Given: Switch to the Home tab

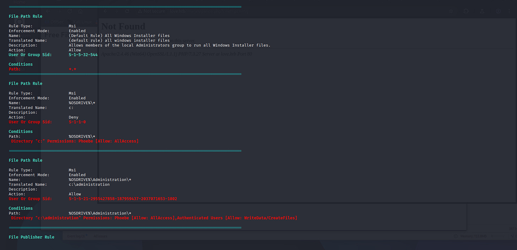Looking at the screenshot, I should tap(20, 2).
